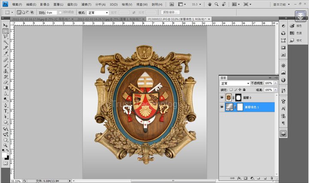Select the Gradient tool

tap(6, 88)
